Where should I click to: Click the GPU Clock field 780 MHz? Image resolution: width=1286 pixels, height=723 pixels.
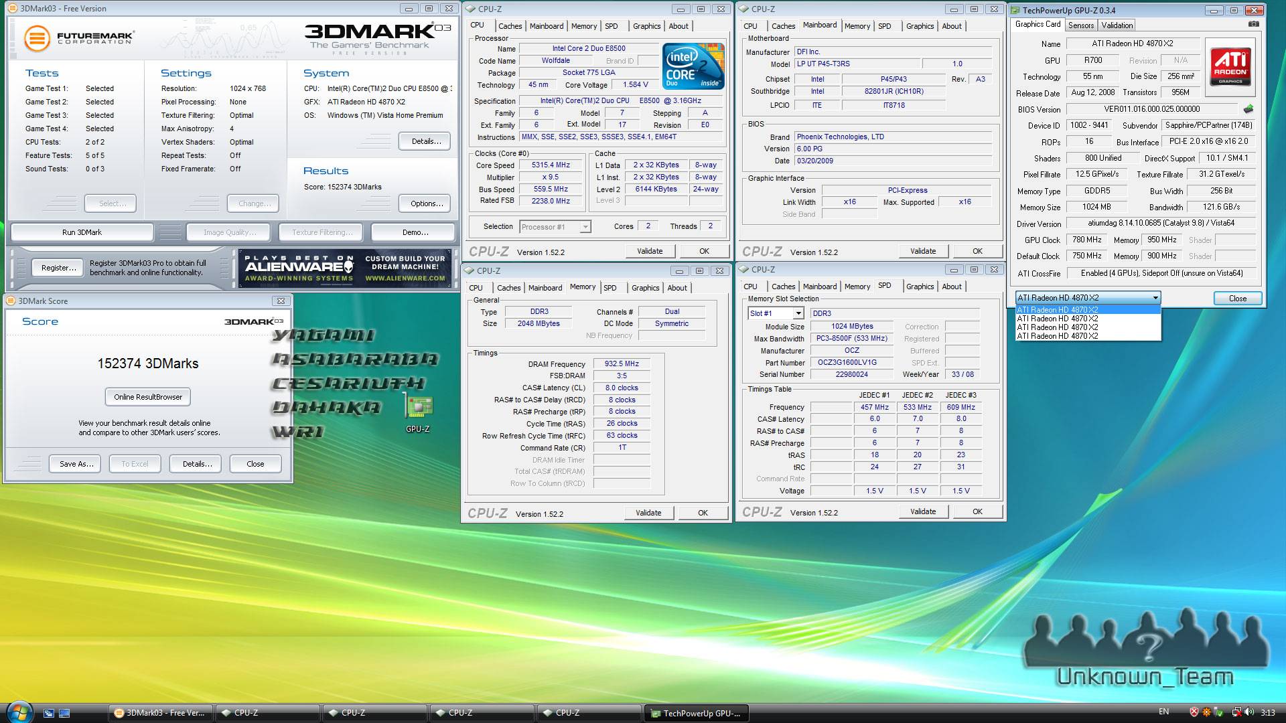[1087, 240]
